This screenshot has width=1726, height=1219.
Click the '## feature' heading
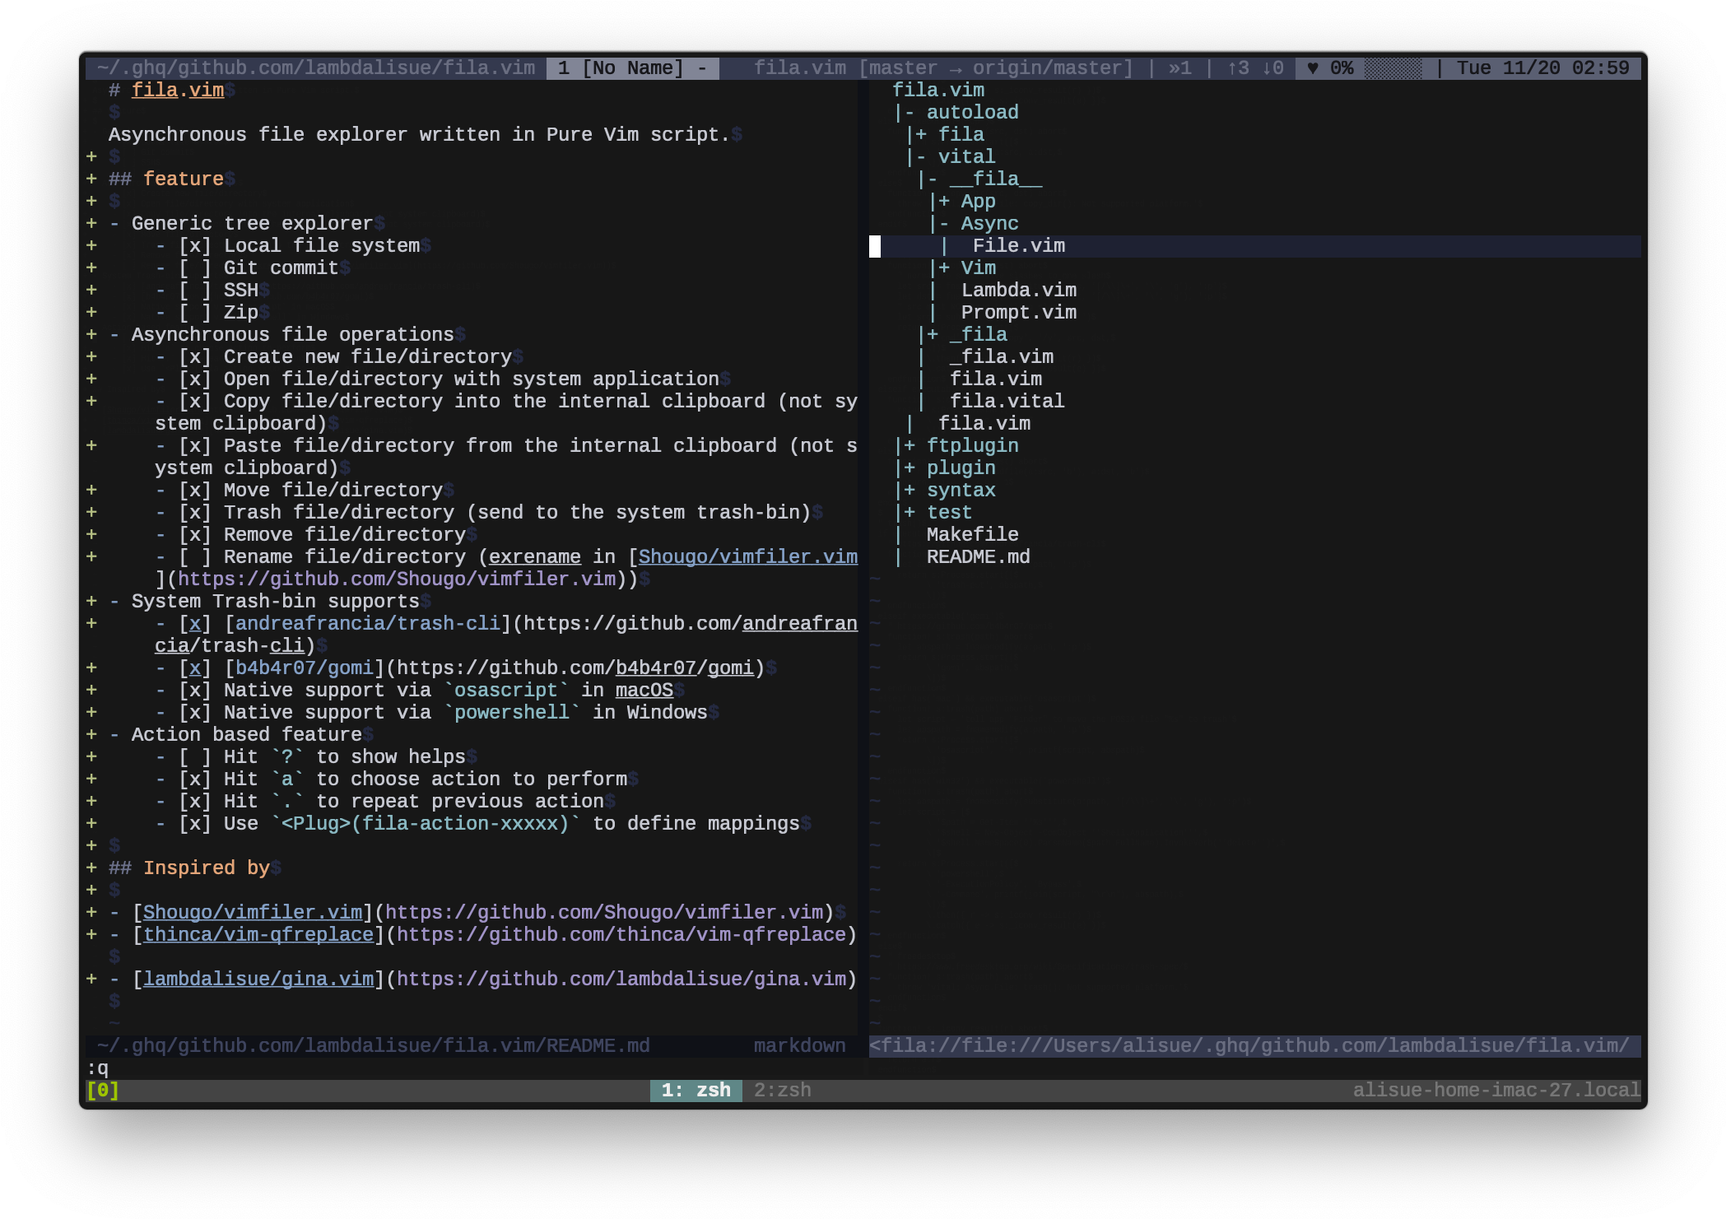point(166,179)
